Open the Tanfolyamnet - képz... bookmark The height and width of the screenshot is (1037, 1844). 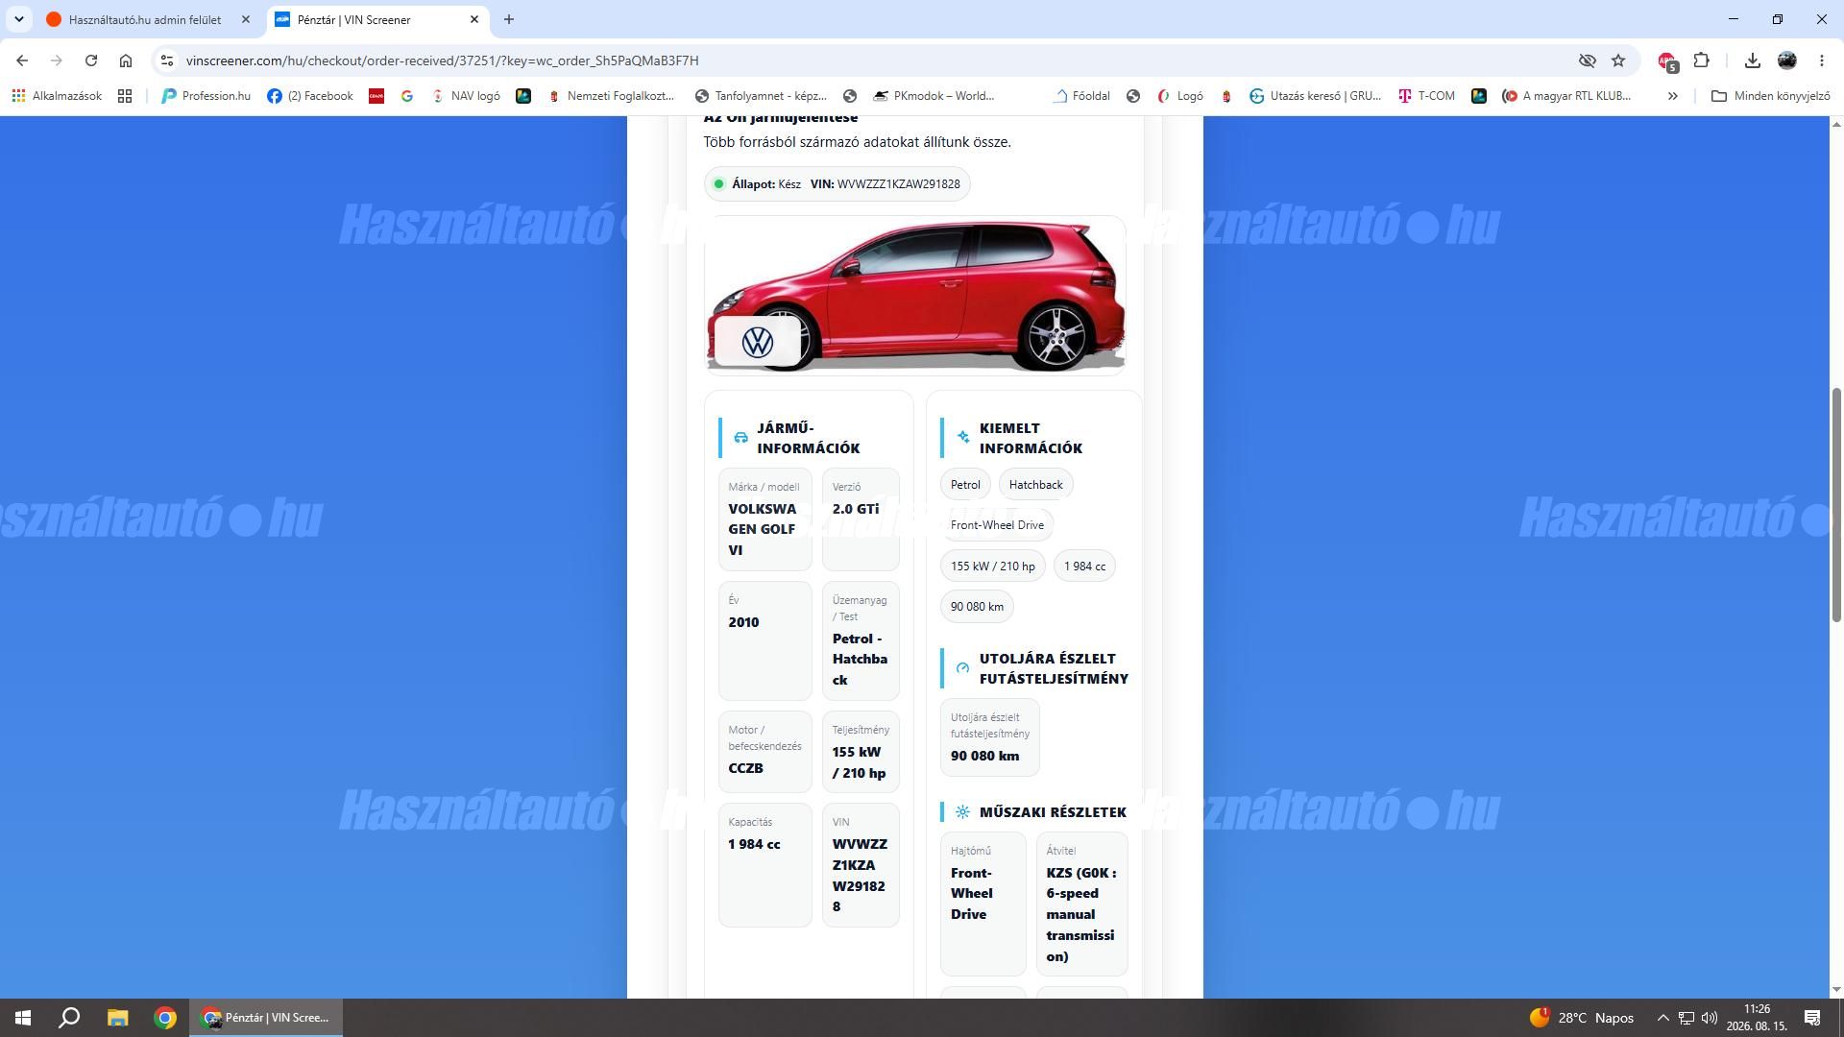(761, 96)
